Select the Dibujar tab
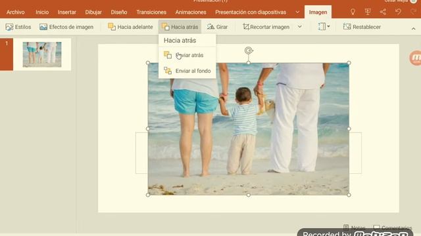This screenshot has width=421, height=236. 93,12
